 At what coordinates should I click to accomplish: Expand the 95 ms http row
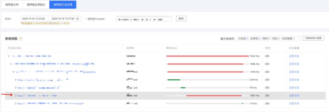pyautogui.click(x=15, y=88)
